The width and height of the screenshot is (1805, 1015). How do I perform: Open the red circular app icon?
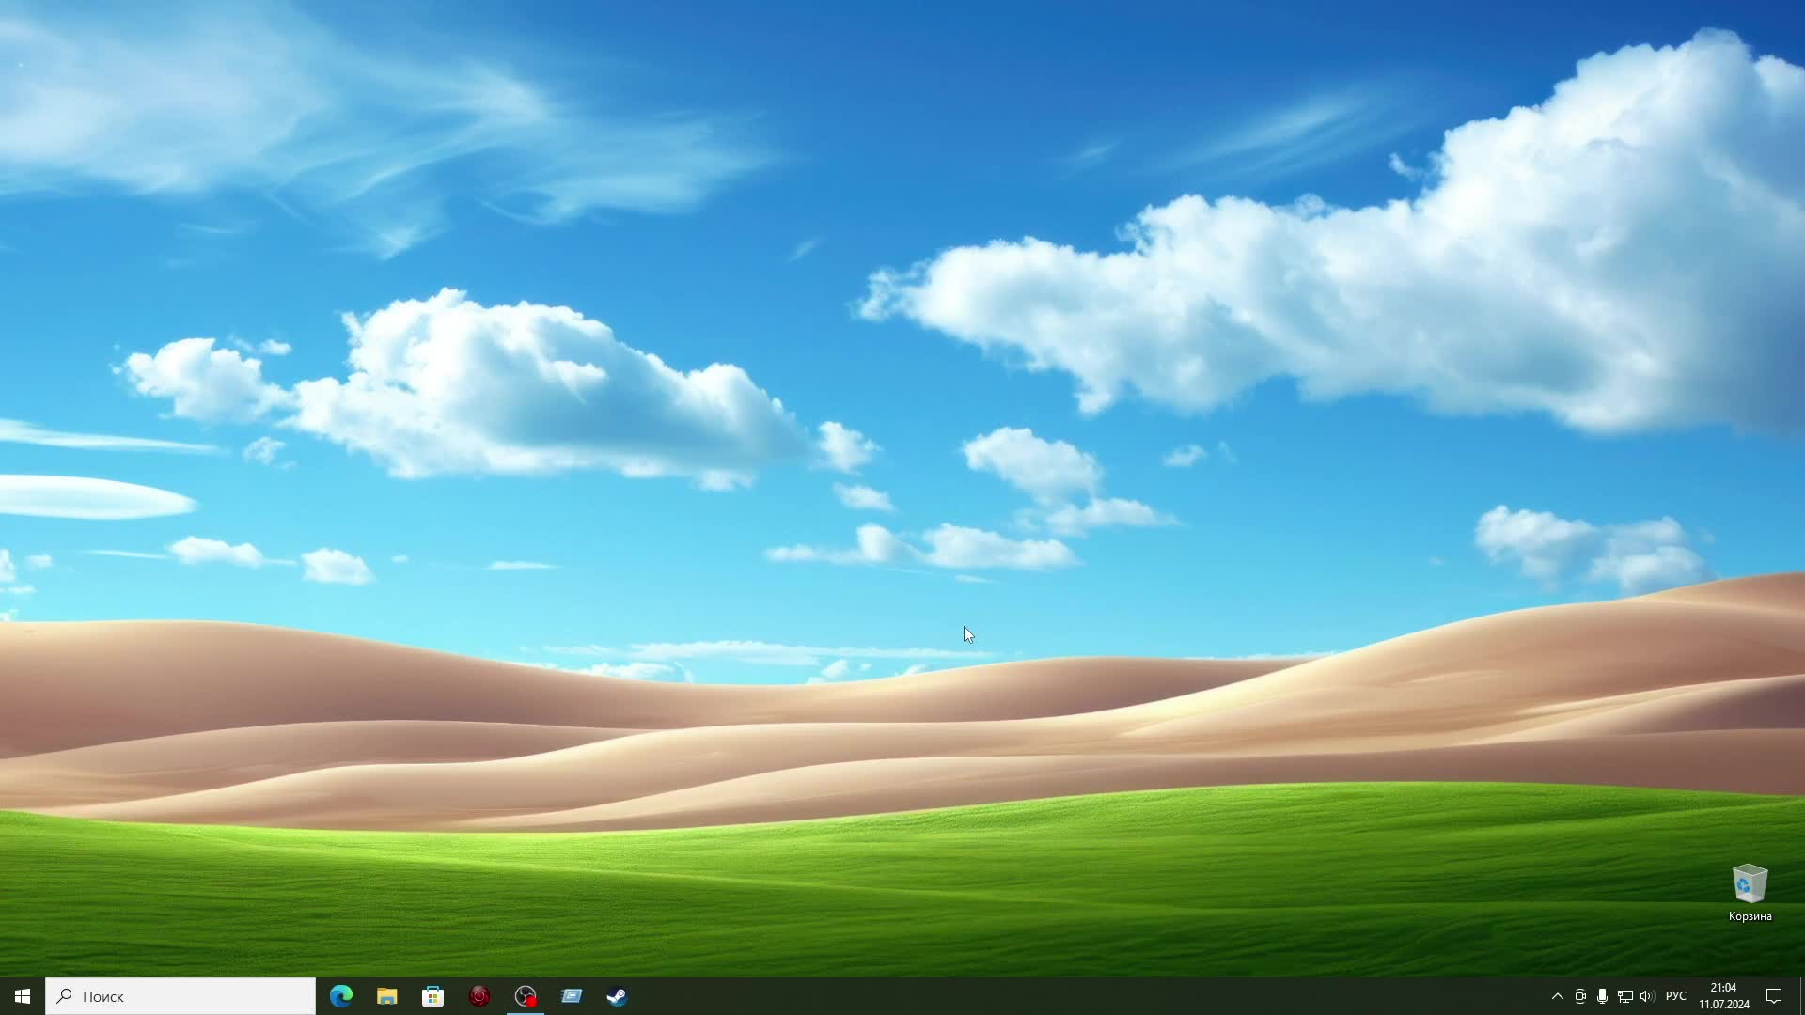[479, 996]
